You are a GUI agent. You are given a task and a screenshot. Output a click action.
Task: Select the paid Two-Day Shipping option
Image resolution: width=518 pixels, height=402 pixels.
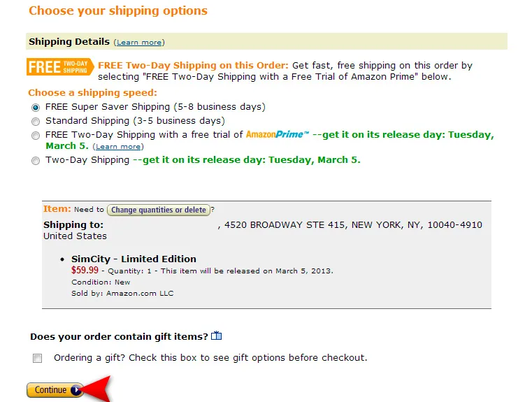(36, 161)
